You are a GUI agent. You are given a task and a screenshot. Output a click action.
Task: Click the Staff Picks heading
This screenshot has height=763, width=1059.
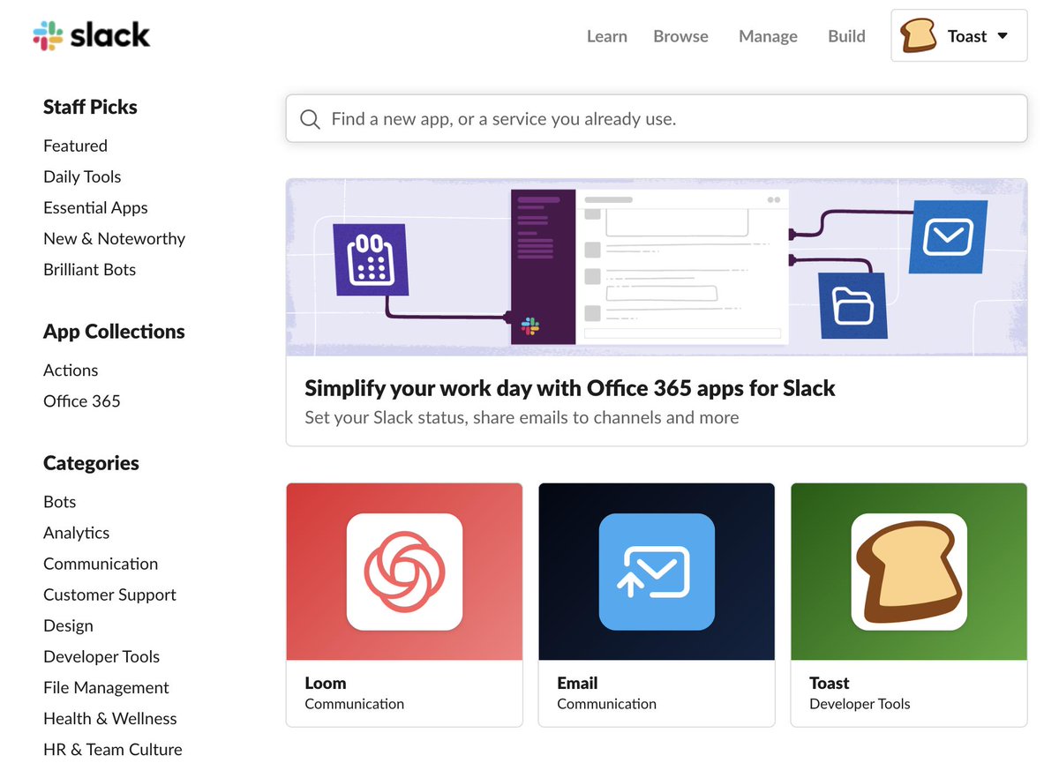coord(90,107)
